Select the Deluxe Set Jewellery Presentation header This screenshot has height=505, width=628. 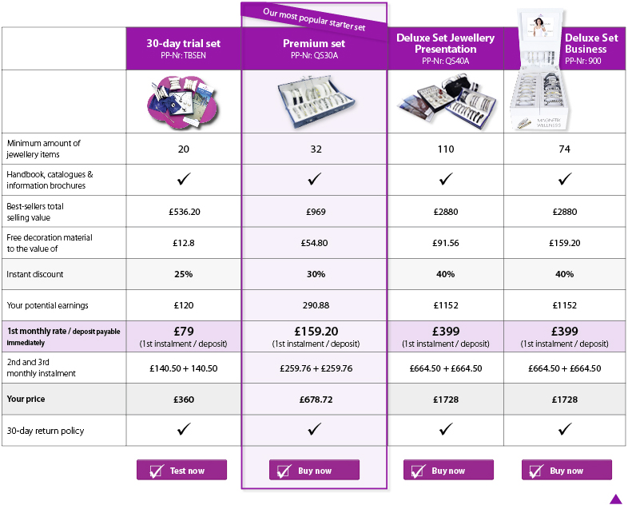(445, 49)
